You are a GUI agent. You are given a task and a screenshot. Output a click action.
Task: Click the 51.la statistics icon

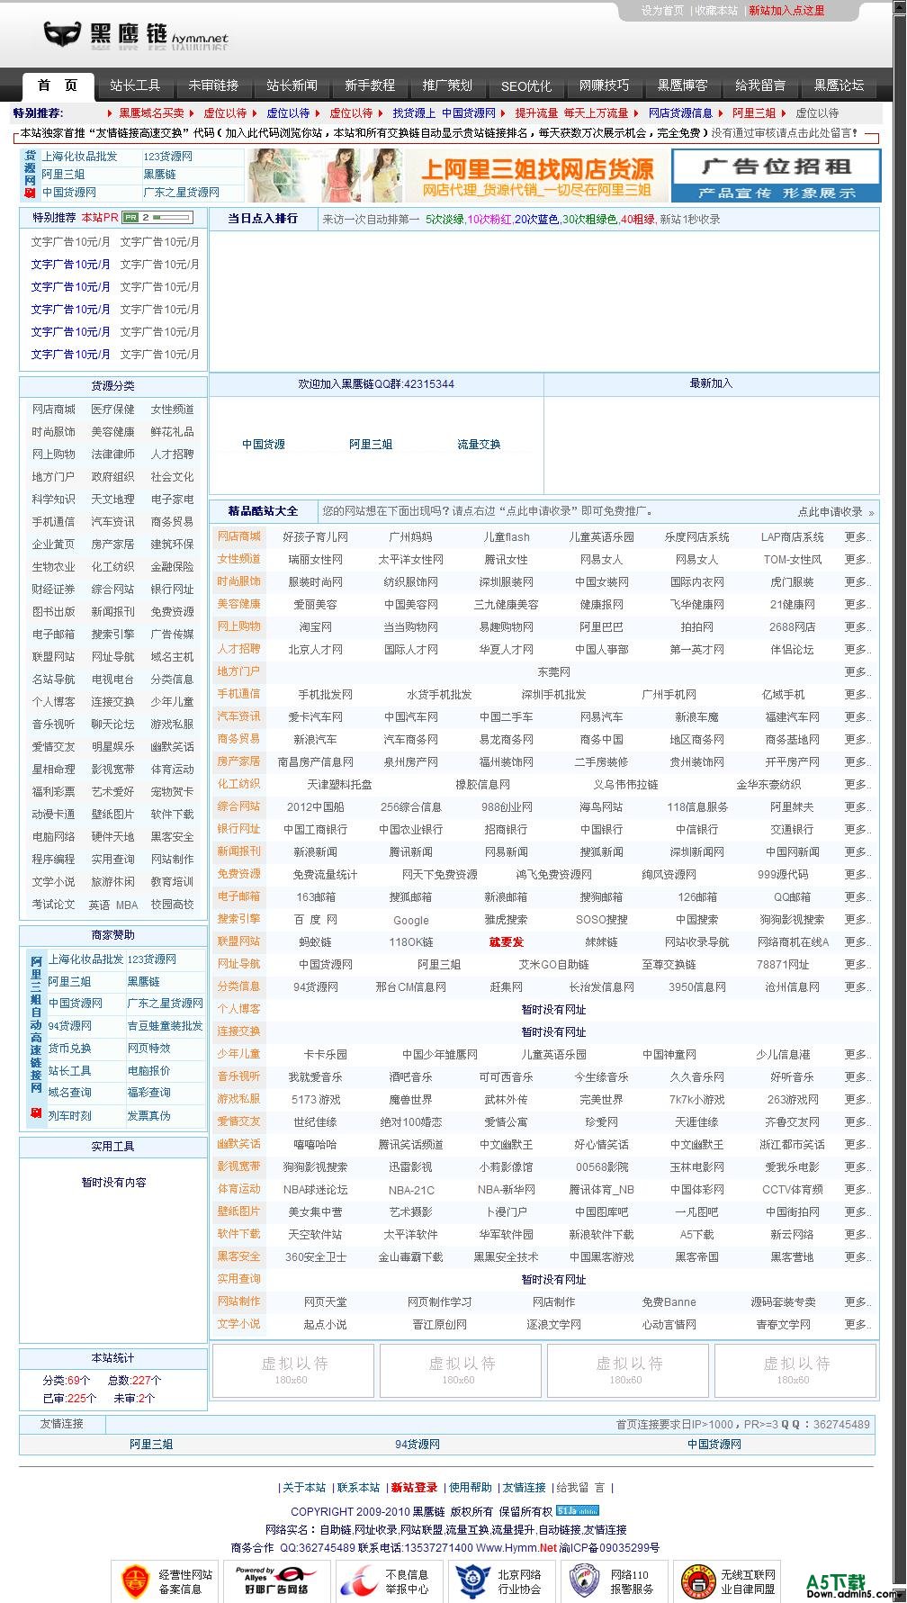[x=578, y=1511]
